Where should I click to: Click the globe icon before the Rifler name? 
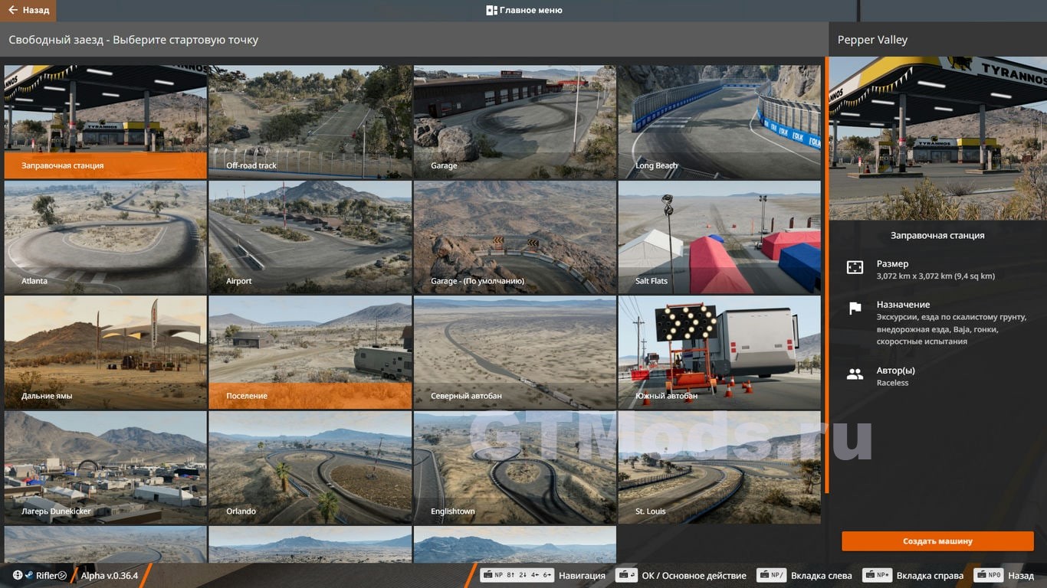18,575
